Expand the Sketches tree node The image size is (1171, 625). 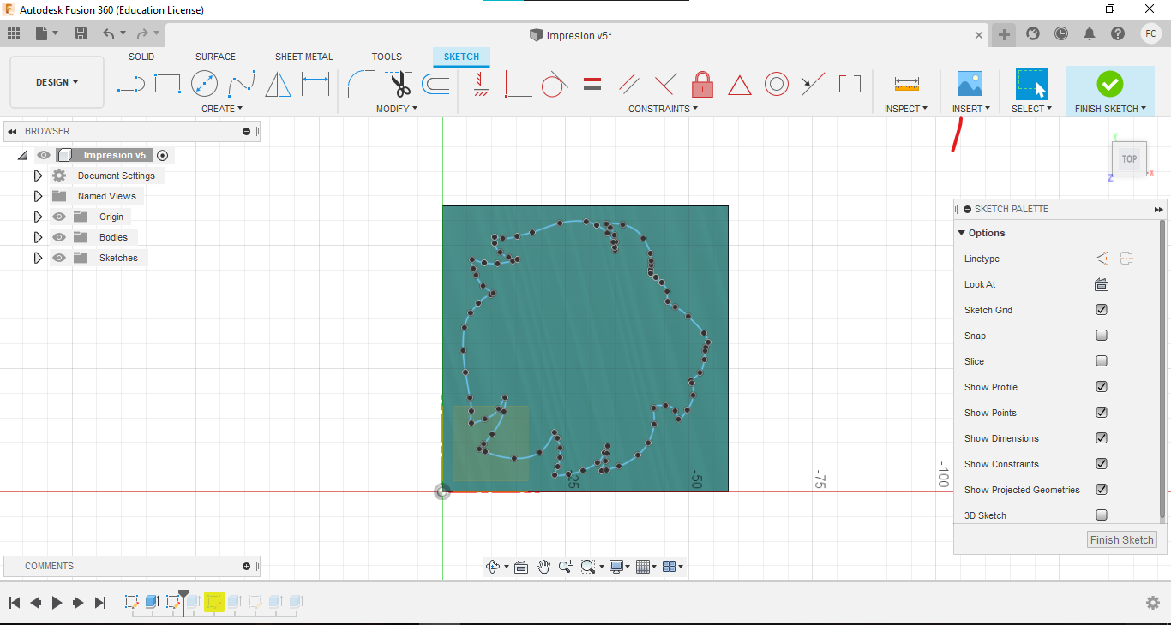38,258
